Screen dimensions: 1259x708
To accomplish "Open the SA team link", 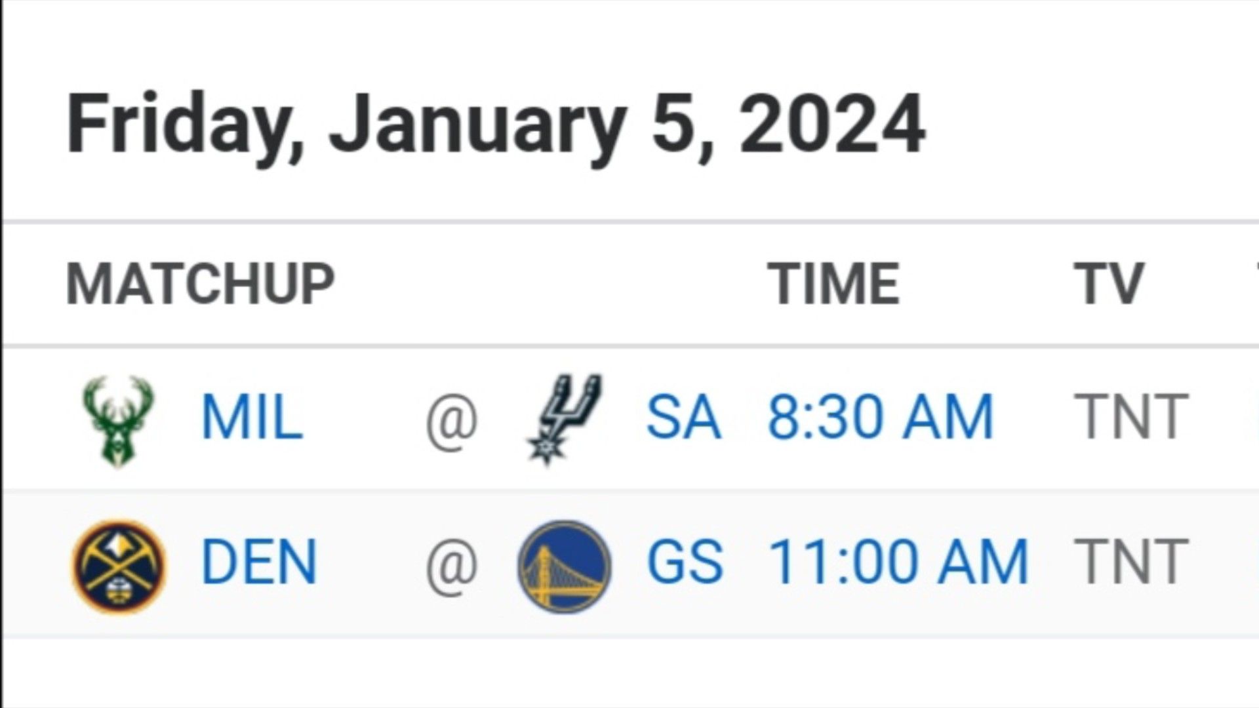I will coord(684,417).
